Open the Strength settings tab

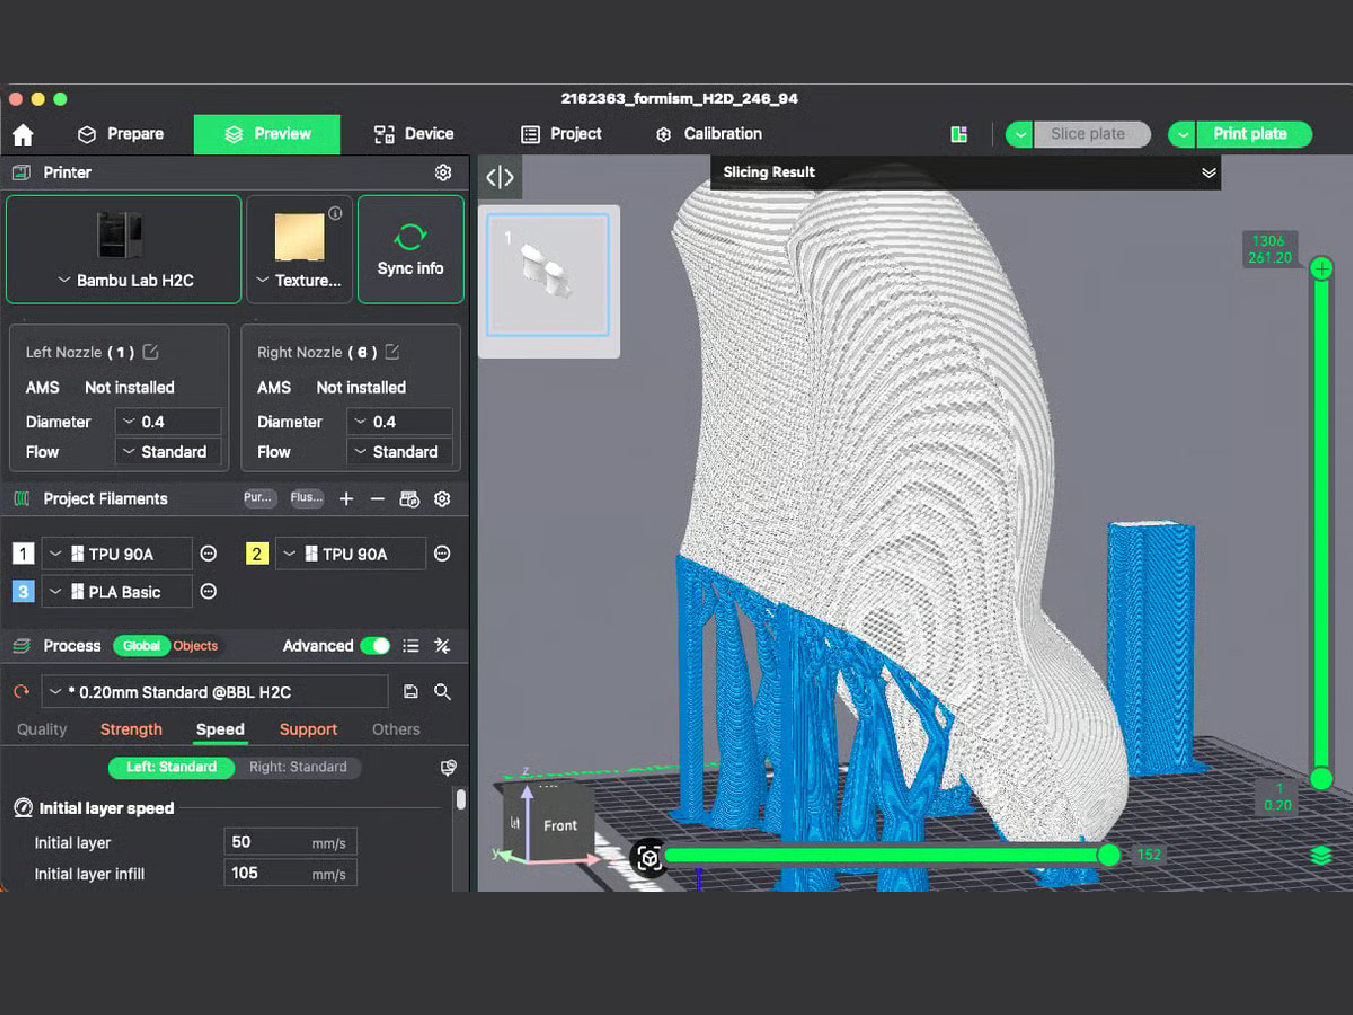[x=132, y=729]
